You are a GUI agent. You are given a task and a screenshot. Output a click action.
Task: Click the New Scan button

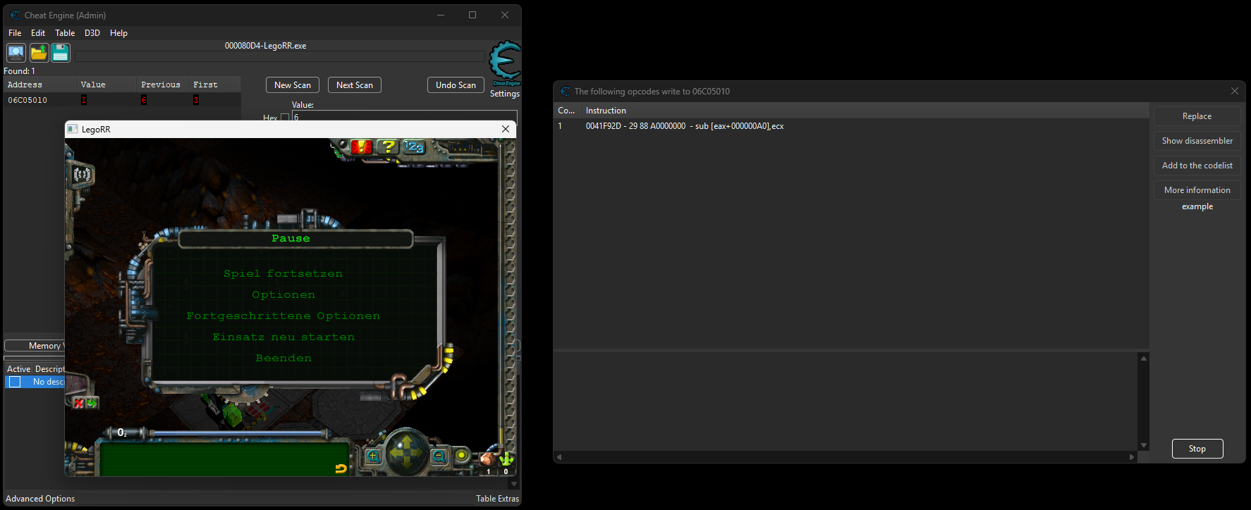pos(293,85)
